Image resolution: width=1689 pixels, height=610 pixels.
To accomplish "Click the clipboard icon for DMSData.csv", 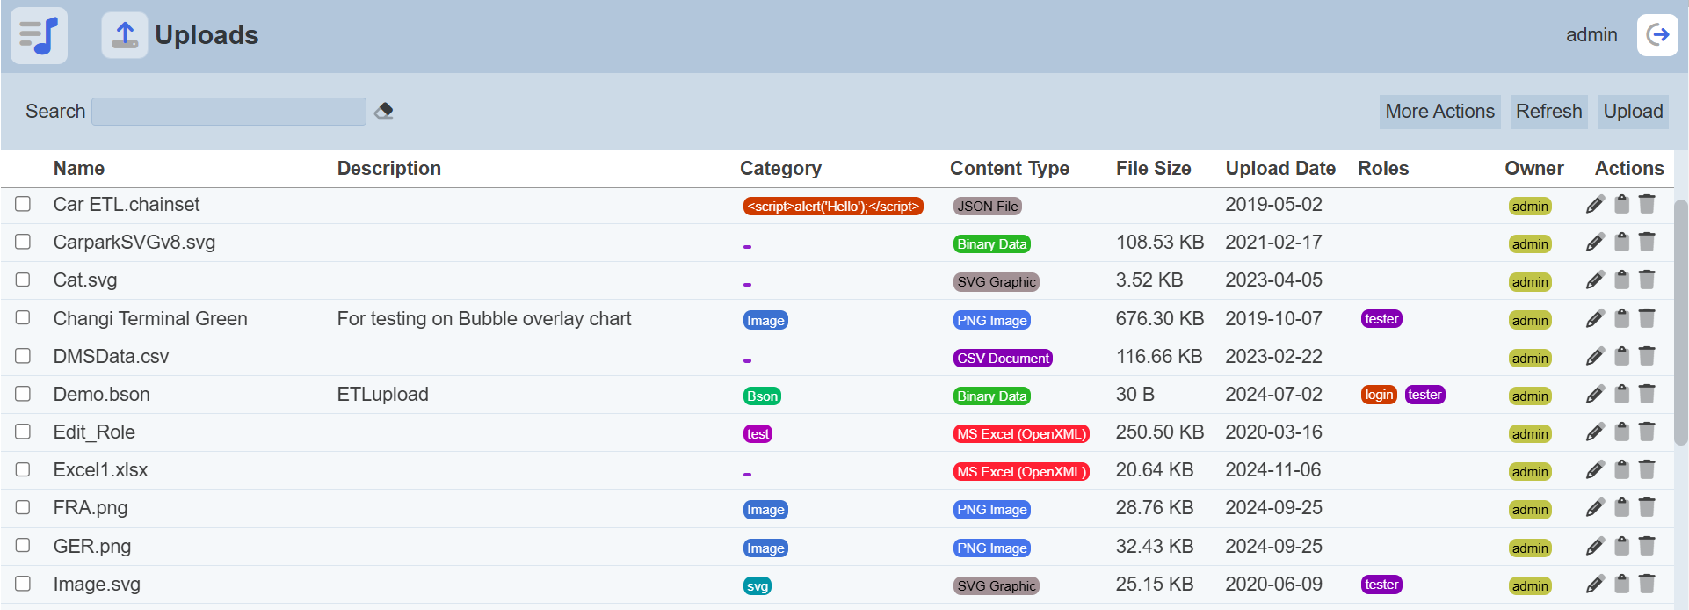I will pyautogui.click(x=1621, y=357).
